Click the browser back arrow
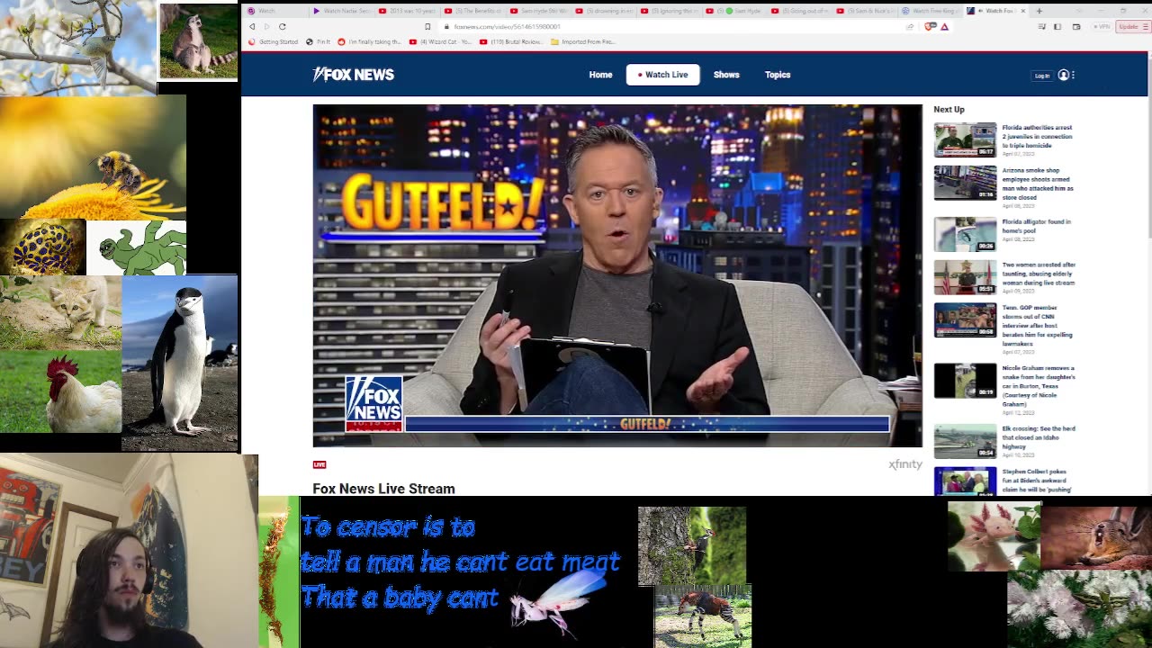The image size is (1152, 648). (252, 27)
